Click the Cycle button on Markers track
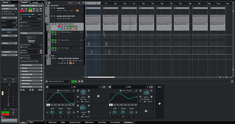 coord(66,11)
